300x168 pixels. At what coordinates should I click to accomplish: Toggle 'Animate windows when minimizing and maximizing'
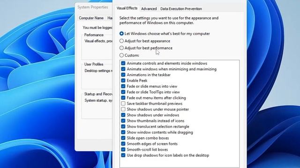pyautogui.click(x=123, y=69)
